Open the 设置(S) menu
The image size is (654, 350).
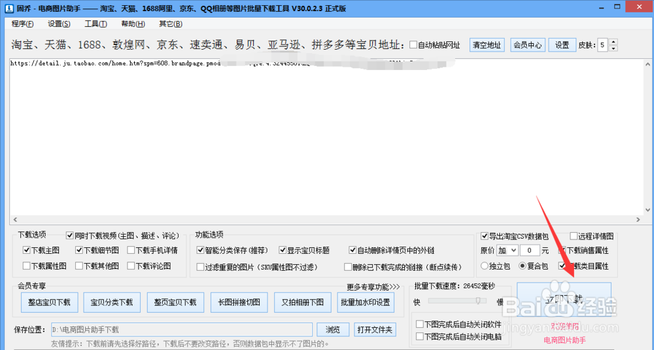tap(59, 24)
